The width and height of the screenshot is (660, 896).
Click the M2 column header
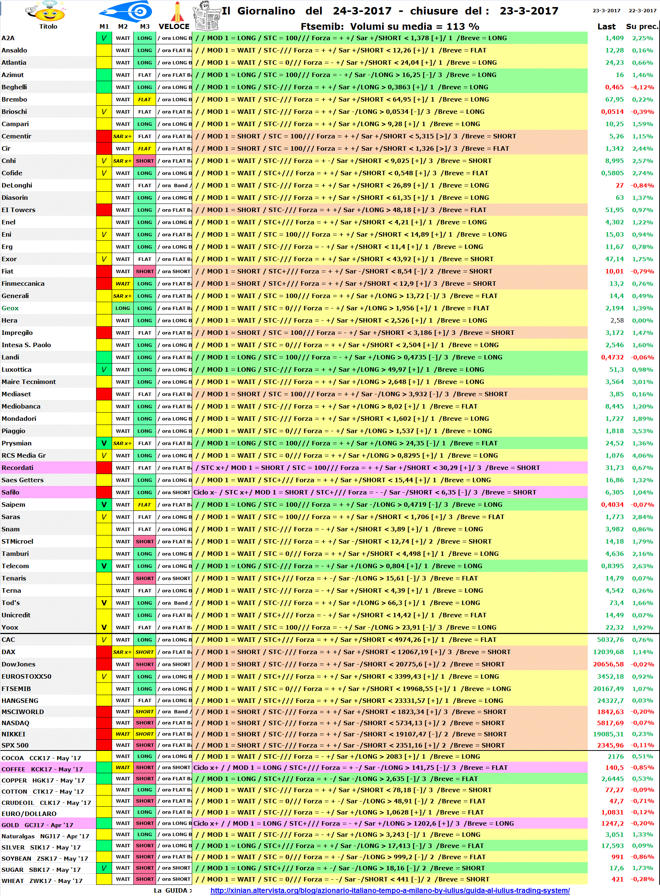[123, 26]
